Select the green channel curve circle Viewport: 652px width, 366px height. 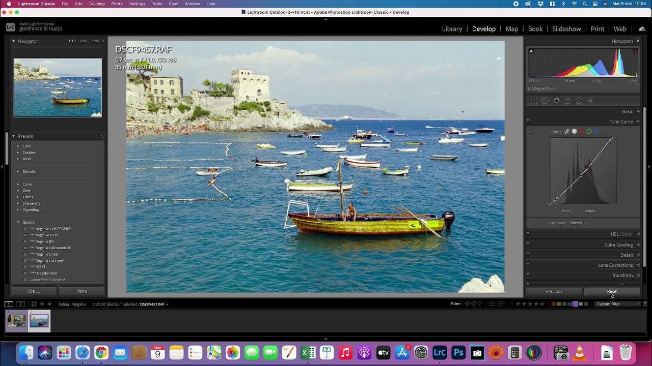[x=589, y=131]
